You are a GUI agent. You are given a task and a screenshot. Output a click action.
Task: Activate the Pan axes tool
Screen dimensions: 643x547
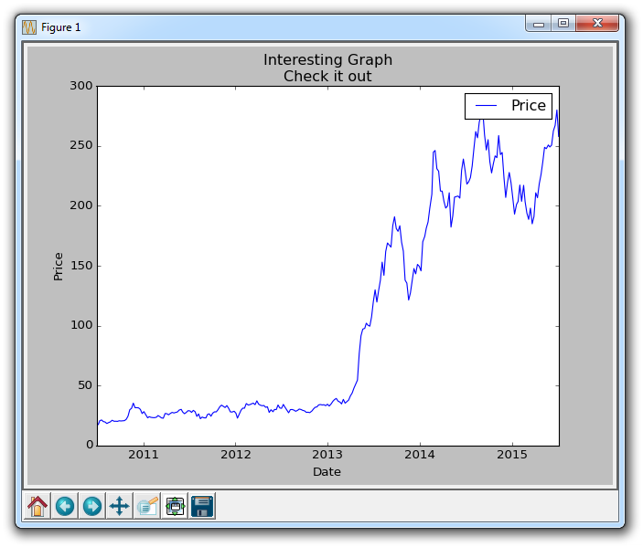[119, 506]
